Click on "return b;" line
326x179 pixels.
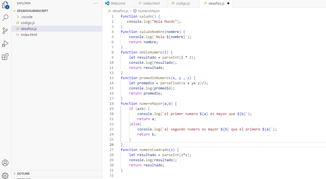pyautogui.click(x=147, y=134)
